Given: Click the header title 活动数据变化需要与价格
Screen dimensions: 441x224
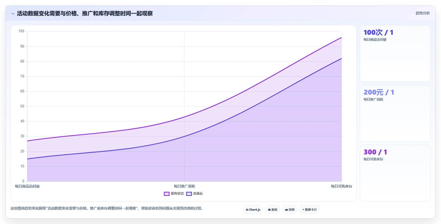Looking at the screenshot, I should click(85, 13).
